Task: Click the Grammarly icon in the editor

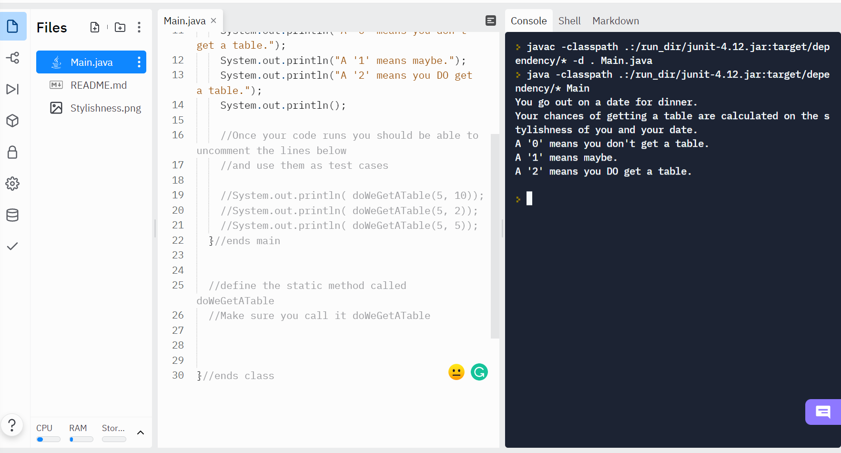Action: pos(479,372)
